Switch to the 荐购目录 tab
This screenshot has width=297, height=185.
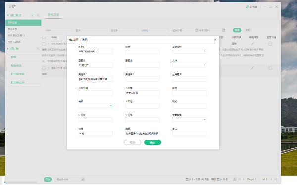tap(53, 14)
